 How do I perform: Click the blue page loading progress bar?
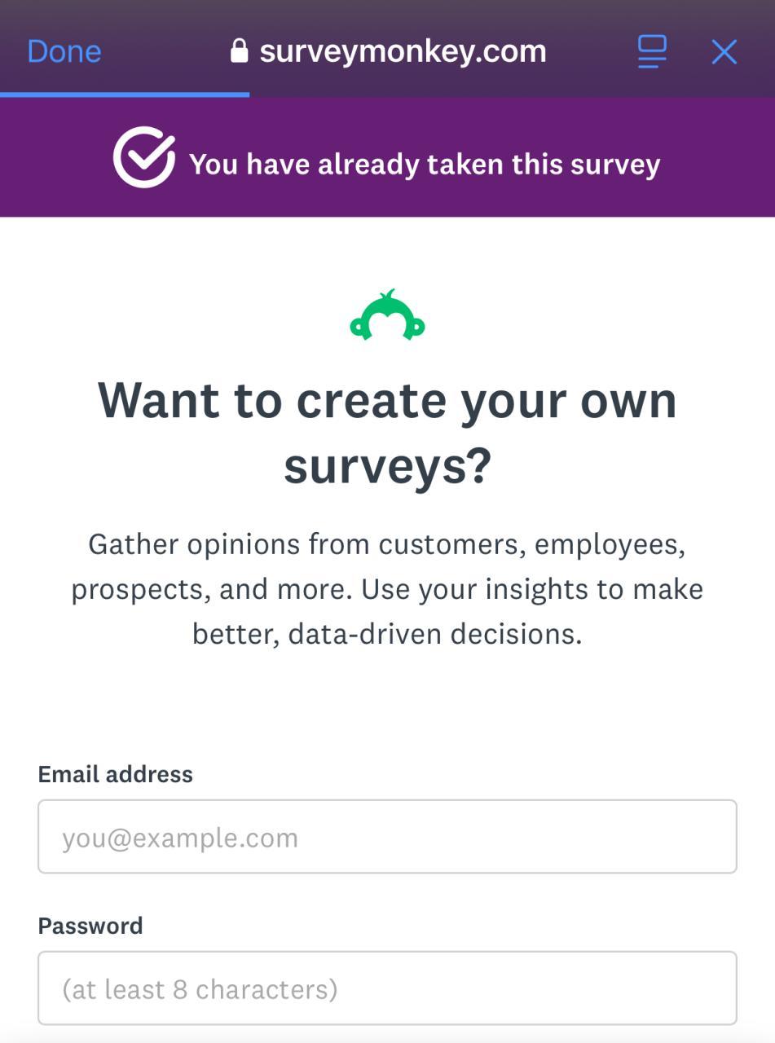pyautogui.click(x=125, y=95)
